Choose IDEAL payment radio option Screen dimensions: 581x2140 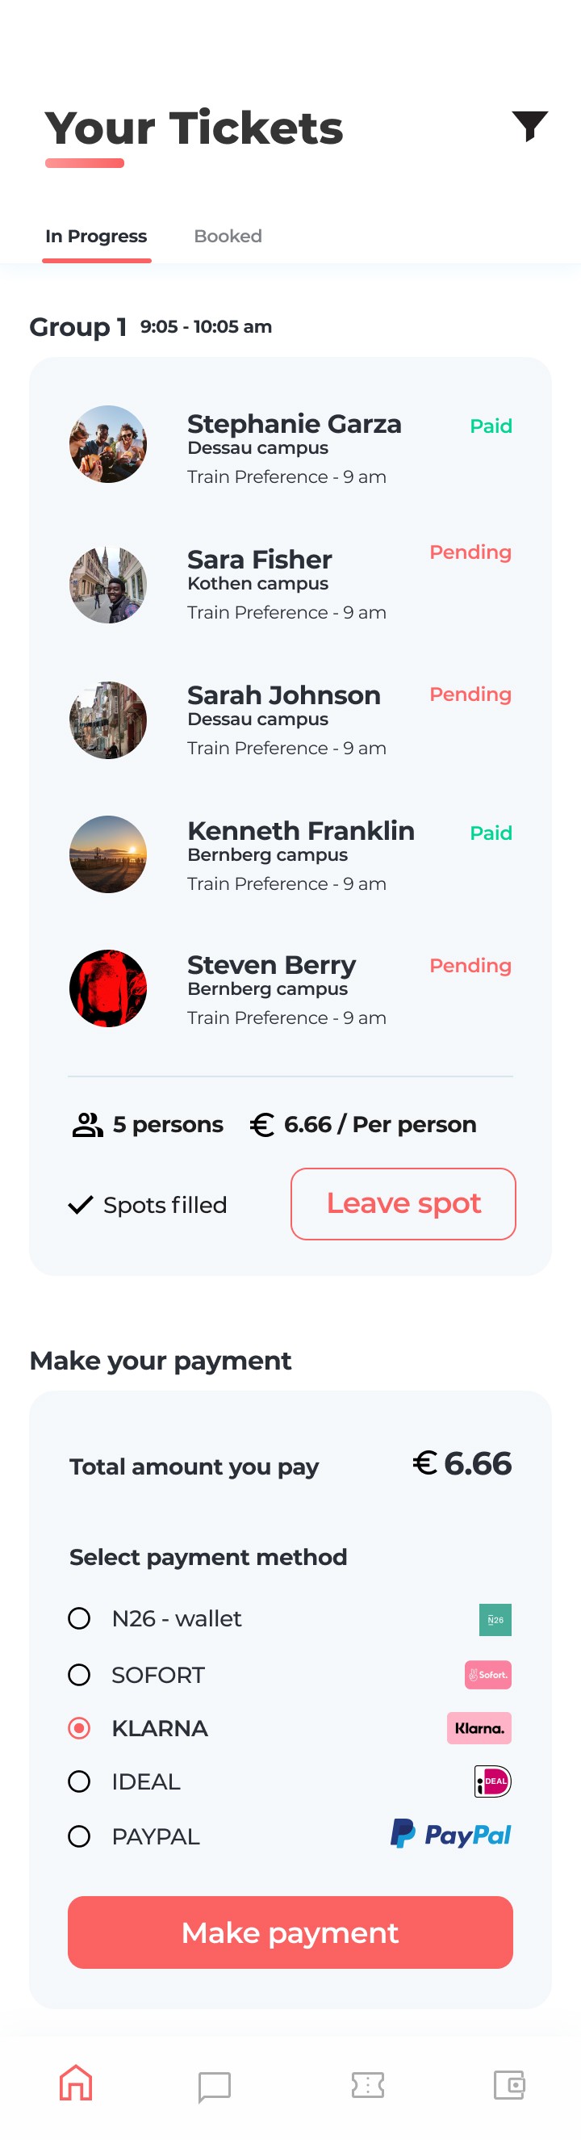[79, 1781]
